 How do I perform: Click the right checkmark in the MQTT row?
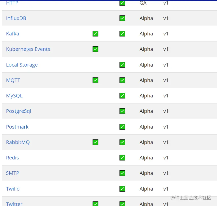[x=122, y=80]
